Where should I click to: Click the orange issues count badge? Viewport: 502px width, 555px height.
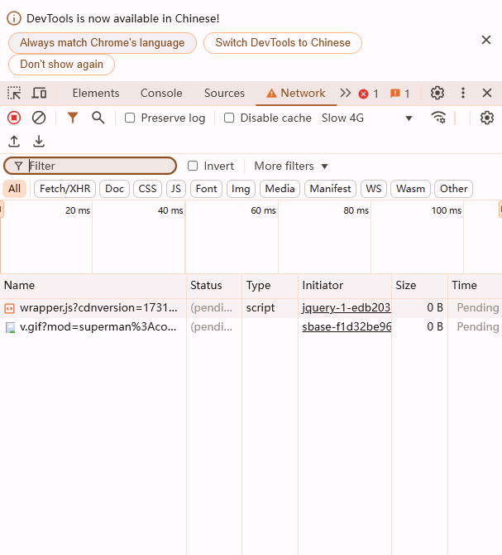400,94
